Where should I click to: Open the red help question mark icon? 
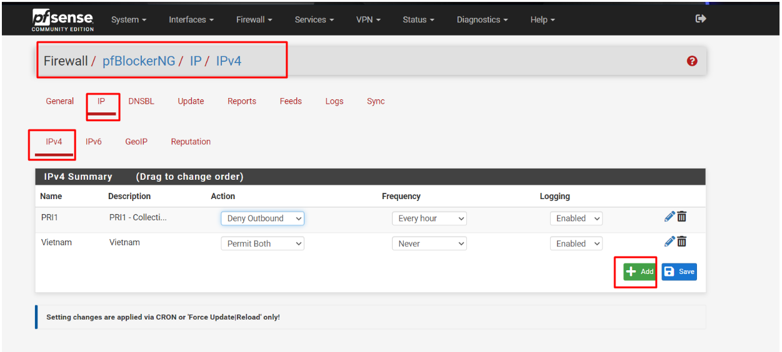coord(692,61)
